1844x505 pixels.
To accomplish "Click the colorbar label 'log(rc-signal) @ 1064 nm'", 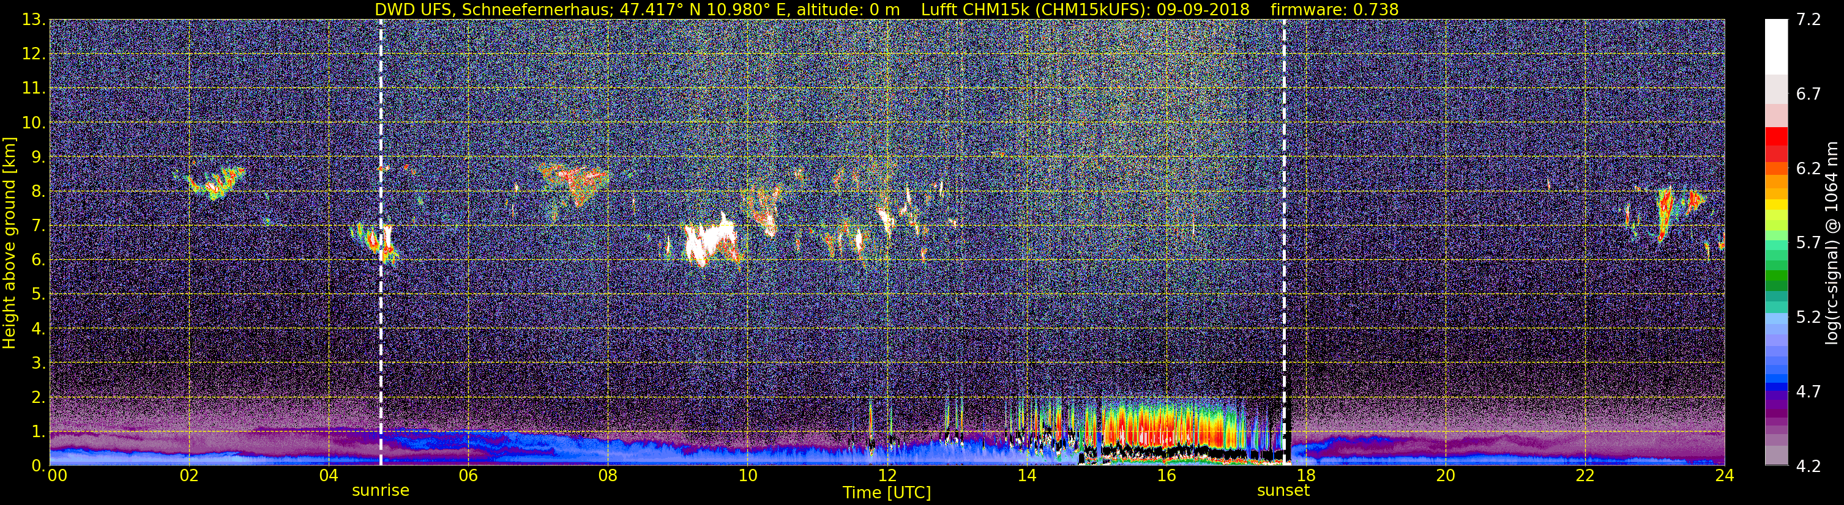I will click(1832, 243).
